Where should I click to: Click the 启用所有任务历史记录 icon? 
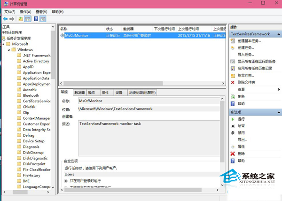(233, 69)
